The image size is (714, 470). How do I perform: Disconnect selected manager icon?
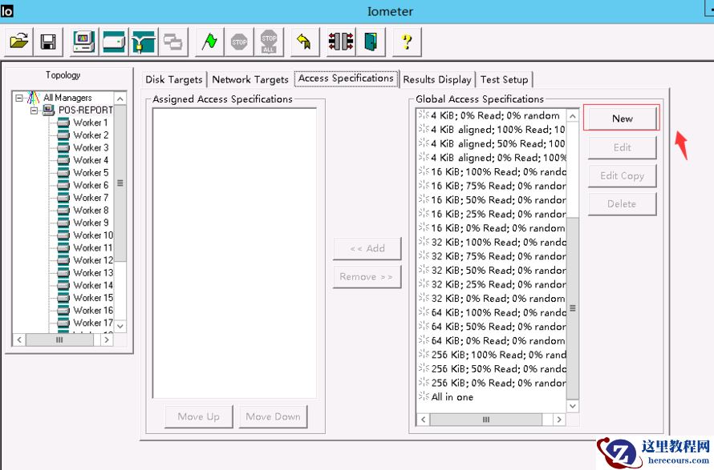341,42
